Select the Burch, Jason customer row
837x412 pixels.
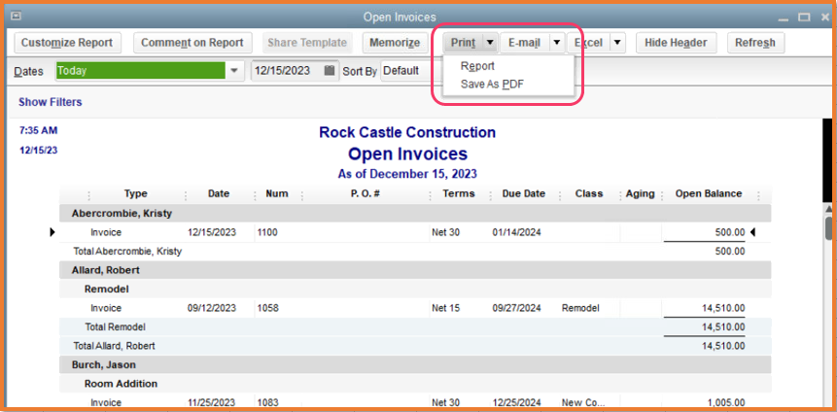tap(415, 365)
